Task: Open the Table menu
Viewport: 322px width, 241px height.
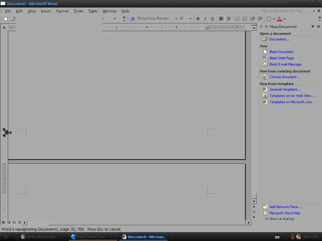Action: click(93, 11)
